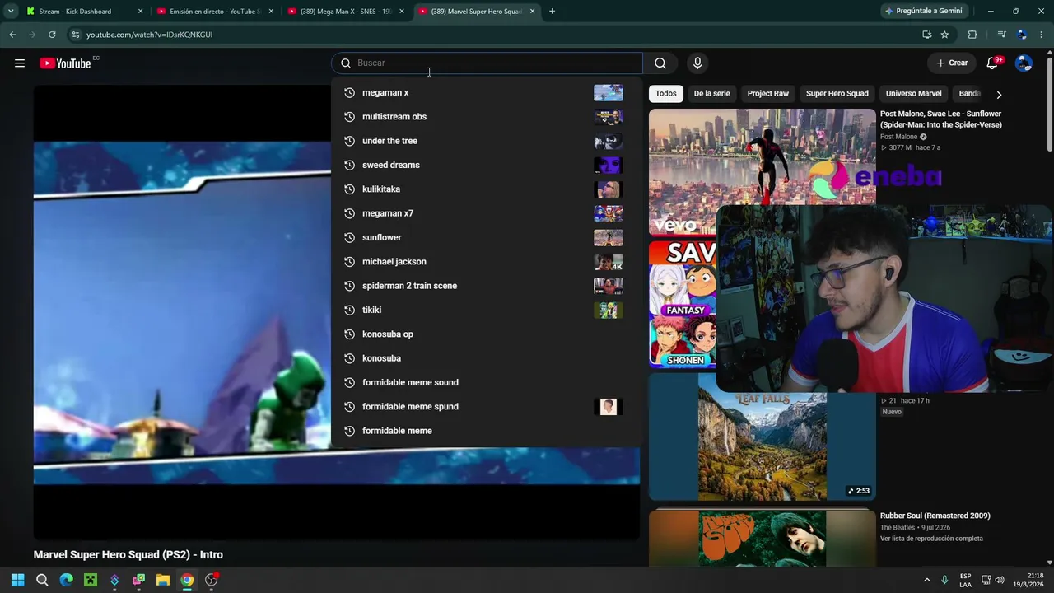
Task: Click the Crear button
Action: pyautogui.click(x=952, y=63)
